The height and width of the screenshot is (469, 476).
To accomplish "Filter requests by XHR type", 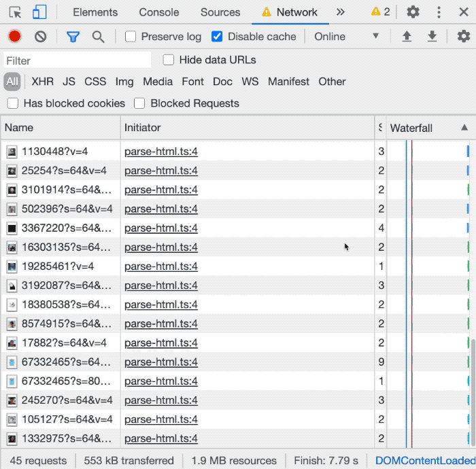I will click(x=42, y=82).
